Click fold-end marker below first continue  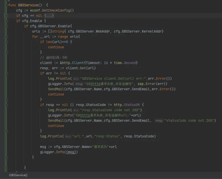pos(6,52)
